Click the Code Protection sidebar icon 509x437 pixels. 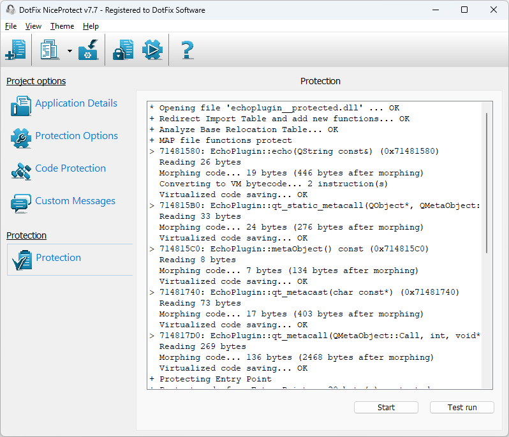pyautogui.click(x=21, y=171)
